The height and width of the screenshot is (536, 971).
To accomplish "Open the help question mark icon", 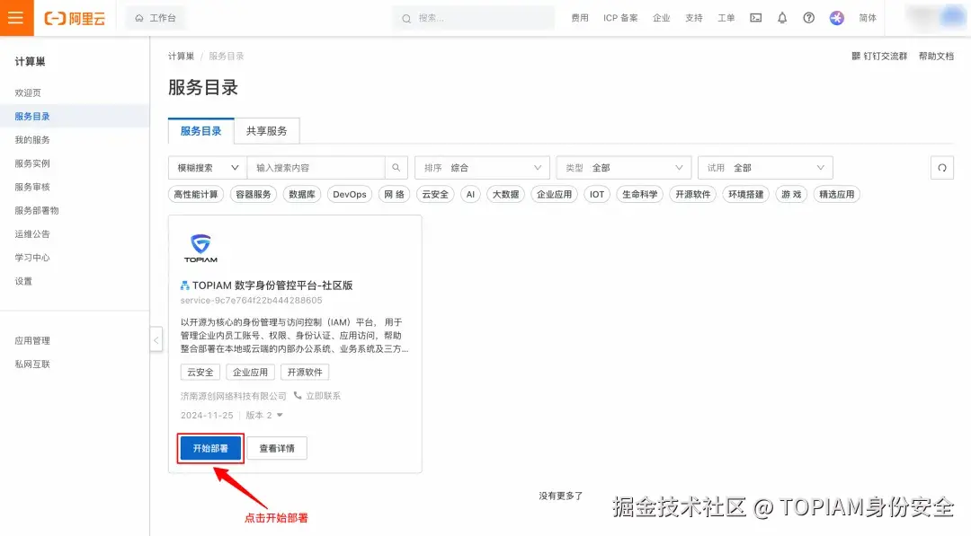I will point(809,18).
